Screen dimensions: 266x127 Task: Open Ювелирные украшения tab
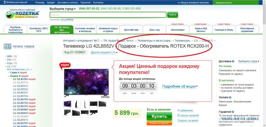[247, 30]
